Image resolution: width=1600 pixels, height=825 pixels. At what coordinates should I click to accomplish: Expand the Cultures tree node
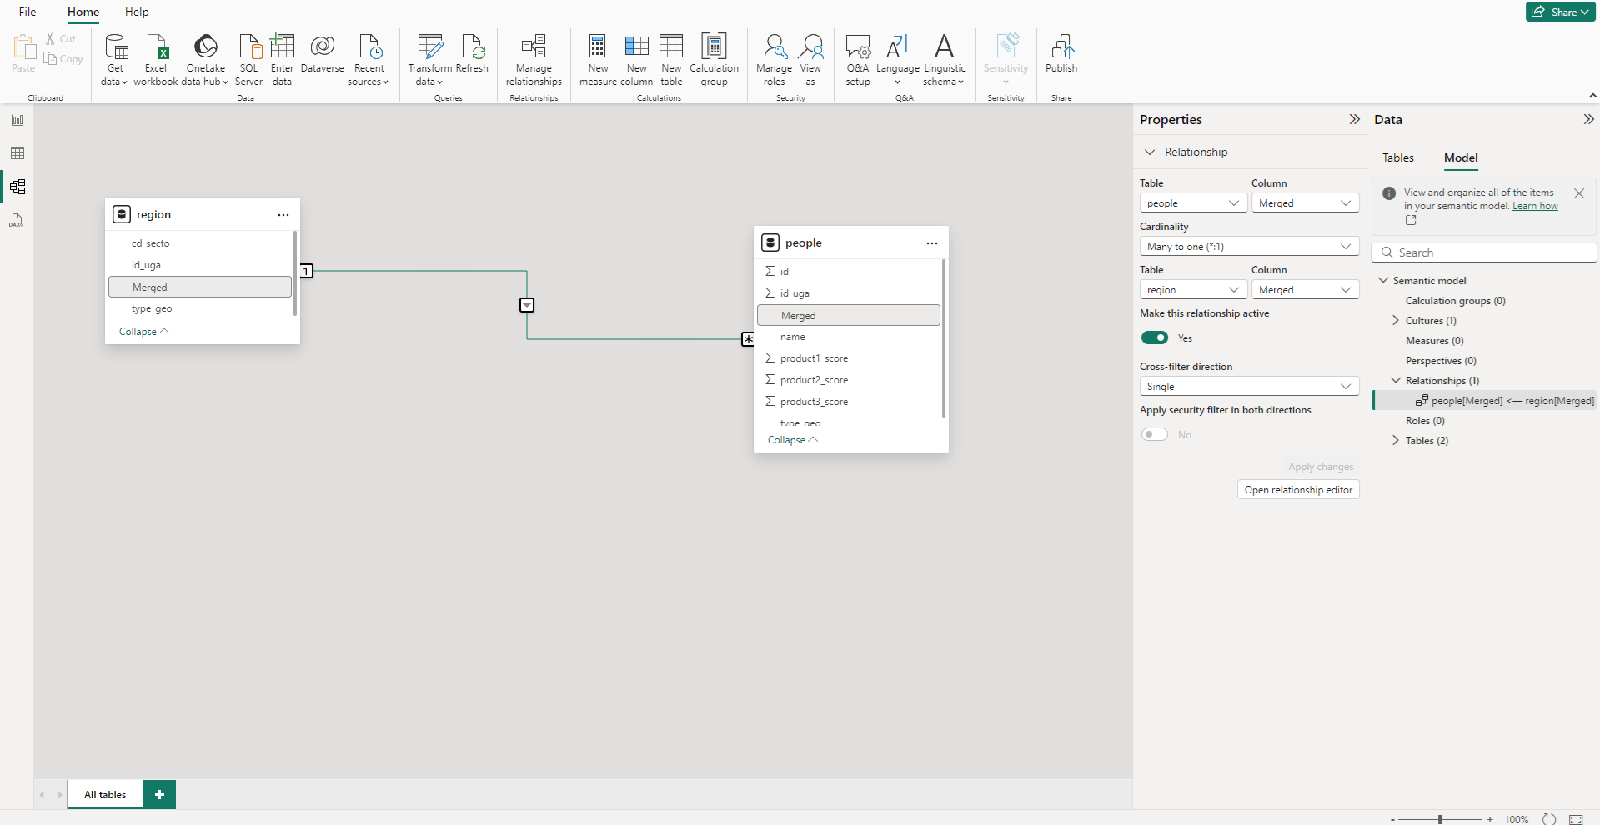point(1396,321)
